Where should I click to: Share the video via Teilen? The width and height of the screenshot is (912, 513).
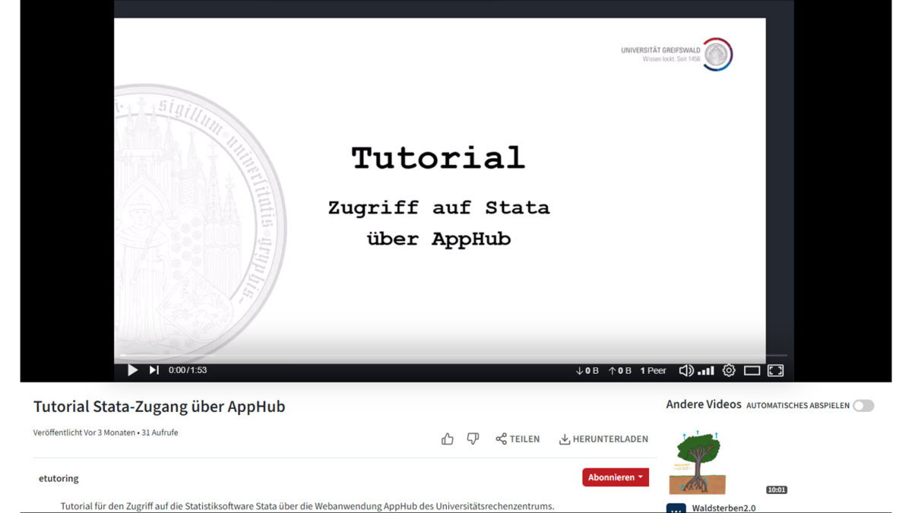pos(518,439)
